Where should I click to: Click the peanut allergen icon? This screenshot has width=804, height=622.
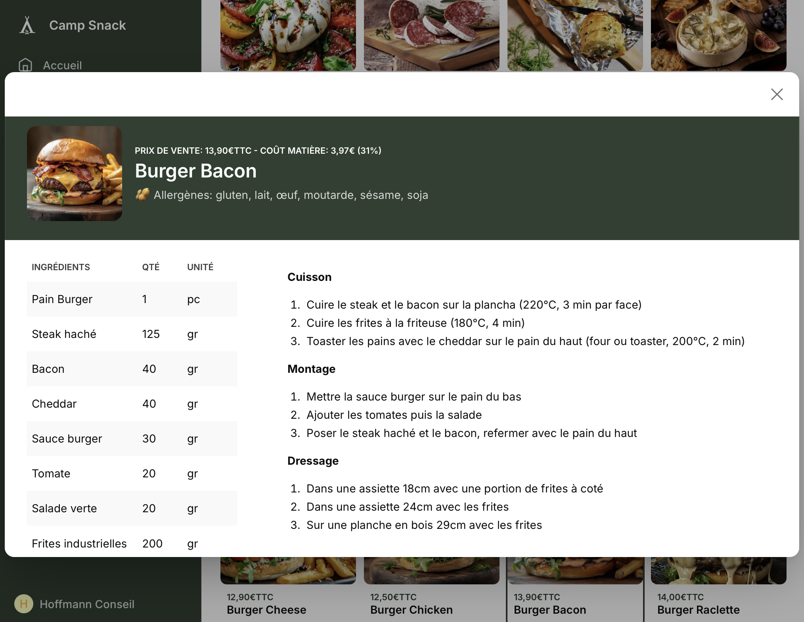point(142,195)
